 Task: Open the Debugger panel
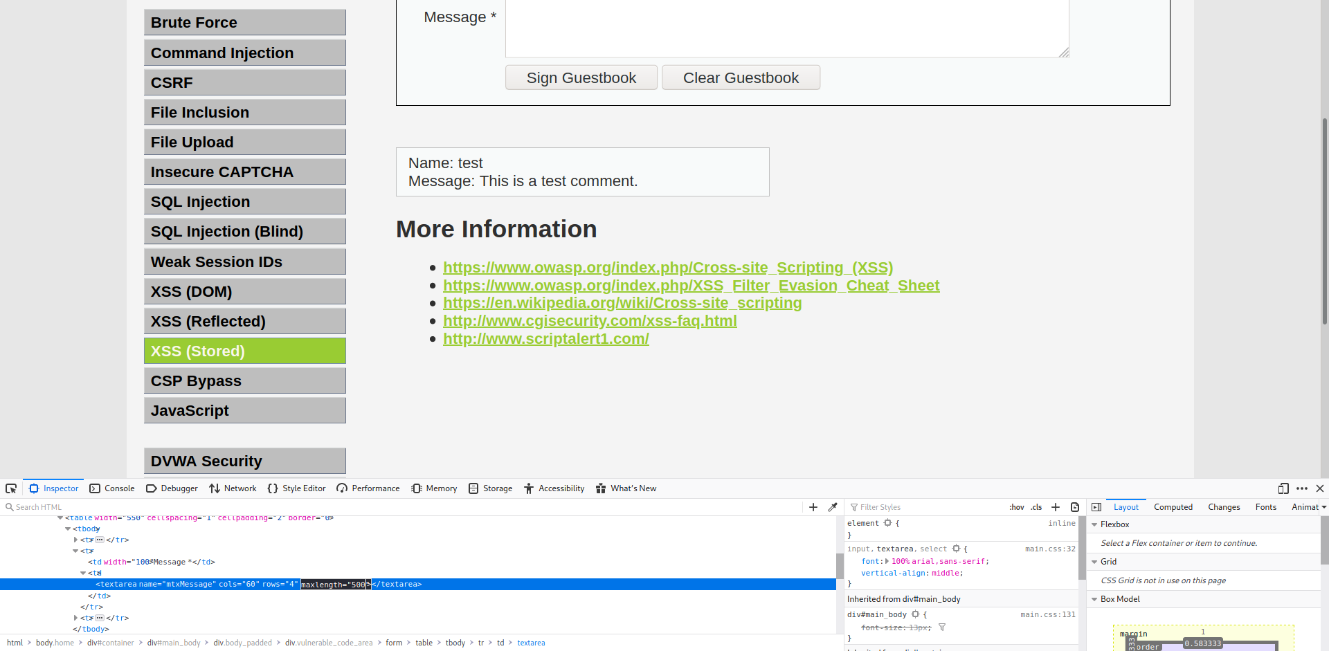tap(172, 488)
